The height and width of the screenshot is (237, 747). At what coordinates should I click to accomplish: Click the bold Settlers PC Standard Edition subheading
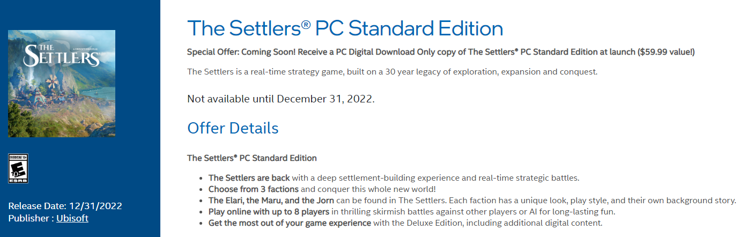coord(252,158)
